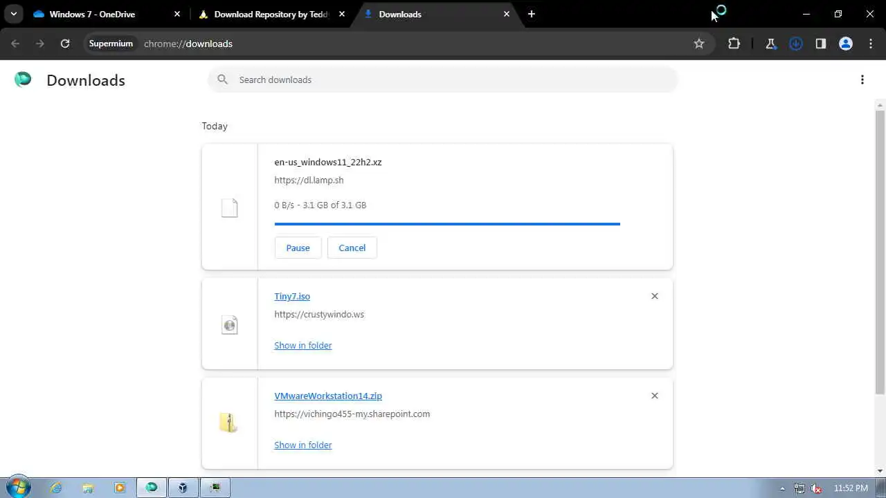Open Downloads page more actions menu
This screenshot has height=498, width=886.
coord(862,80)
